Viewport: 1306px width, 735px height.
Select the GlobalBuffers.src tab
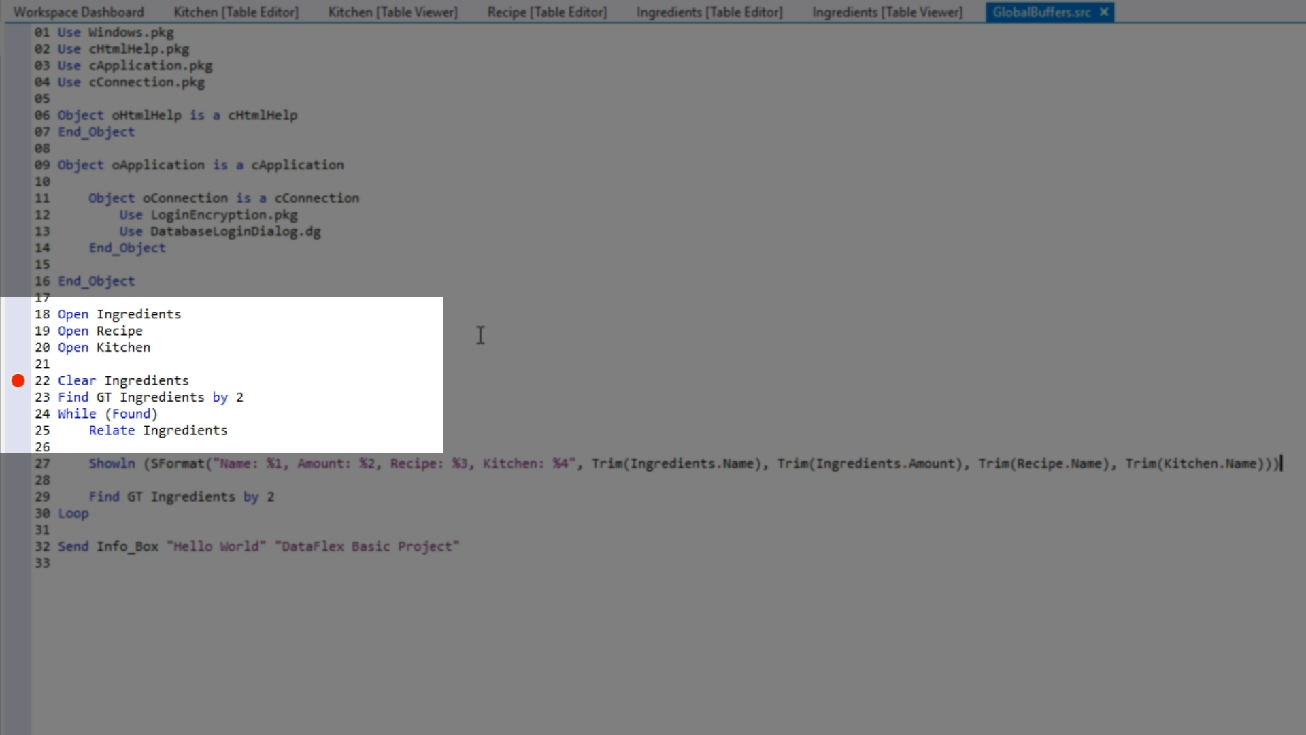tap(1041, 12)
